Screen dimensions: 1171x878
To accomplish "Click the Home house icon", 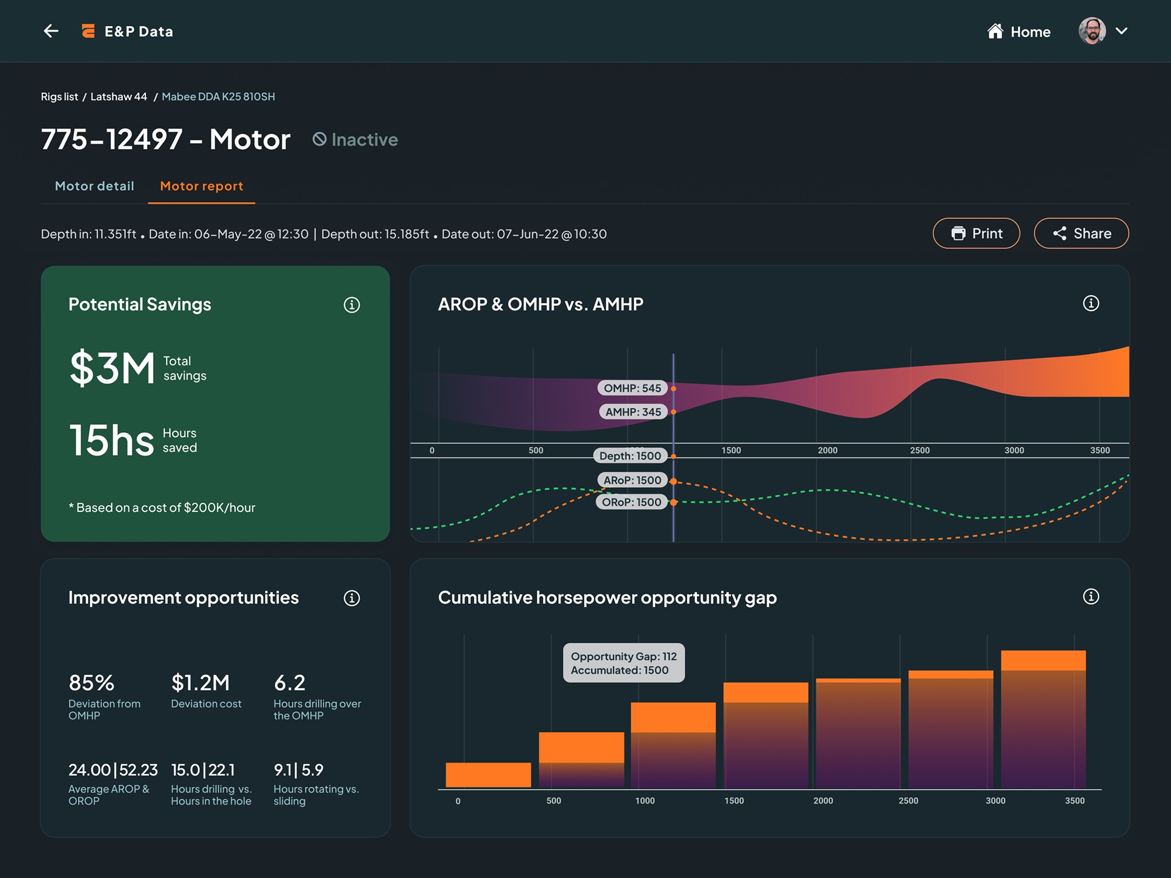I will tap(995, 31).
